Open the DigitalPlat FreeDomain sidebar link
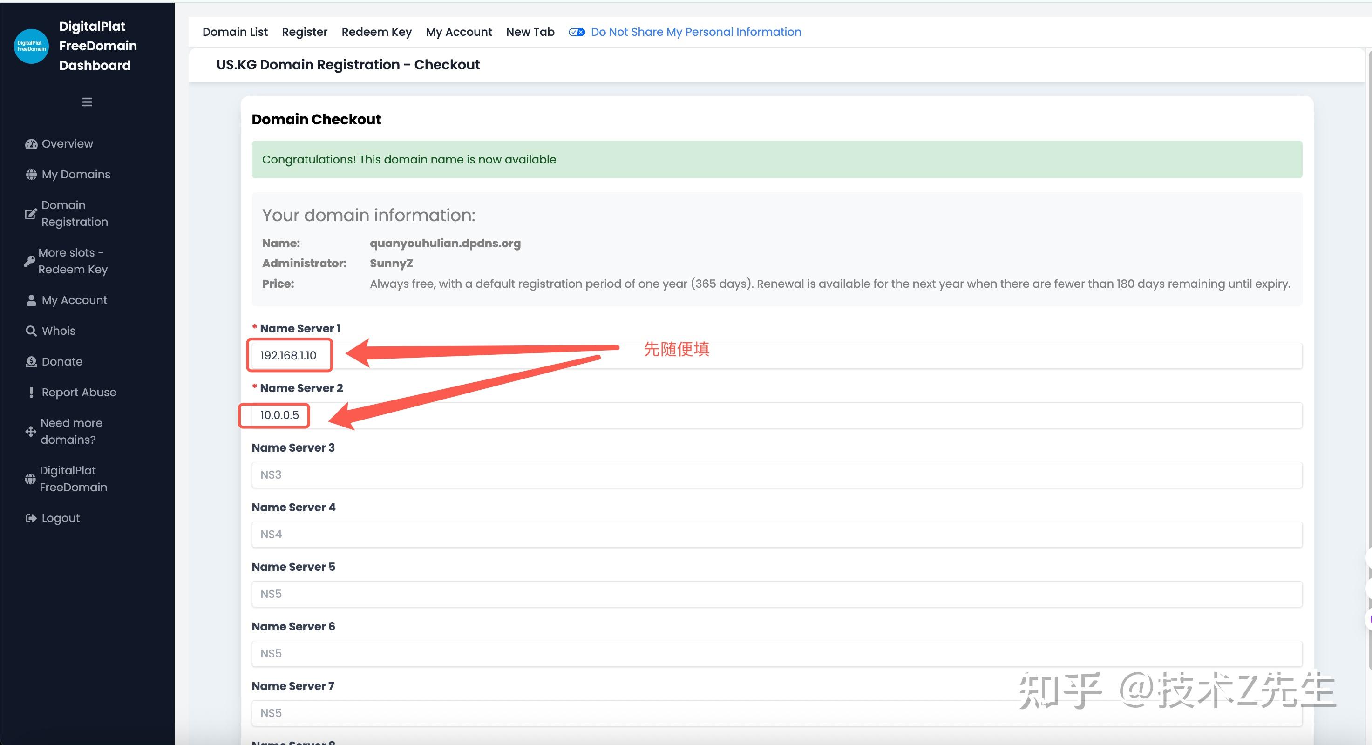The width and height of the screenshot is (1372, 745). [x=73, y=478]
